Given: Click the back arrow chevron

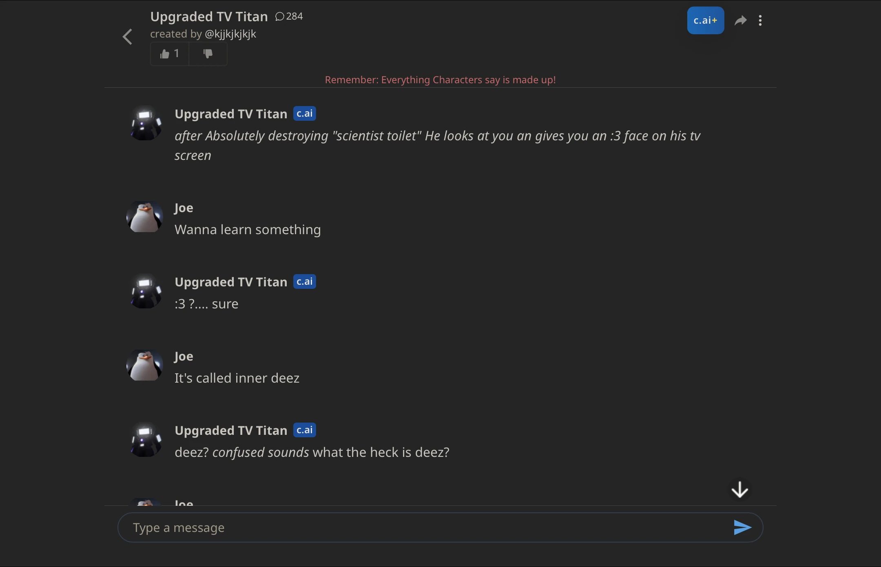Looking at the screenshot, I should tap(127, 37).
